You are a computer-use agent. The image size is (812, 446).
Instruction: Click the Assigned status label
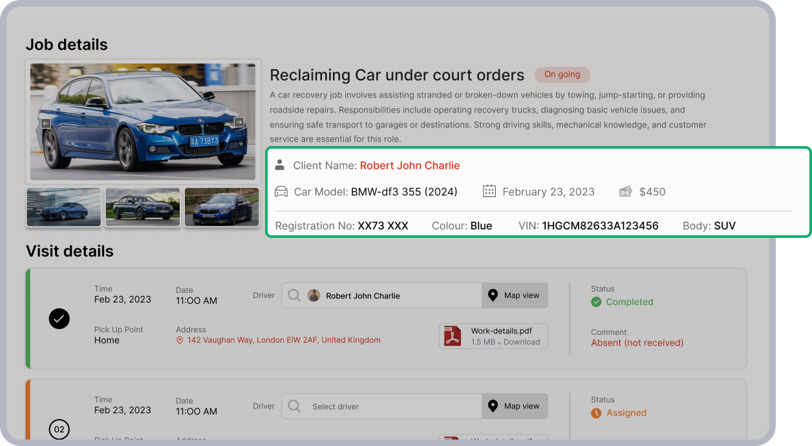point(626,413)
